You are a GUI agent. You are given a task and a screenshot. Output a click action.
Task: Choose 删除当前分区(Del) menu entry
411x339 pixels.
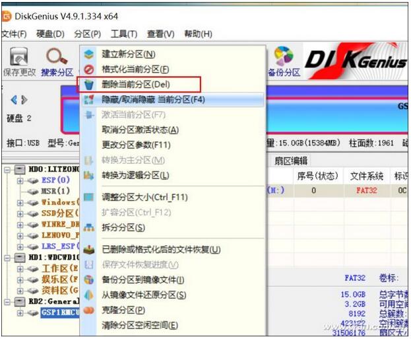[x=173, y=85]
